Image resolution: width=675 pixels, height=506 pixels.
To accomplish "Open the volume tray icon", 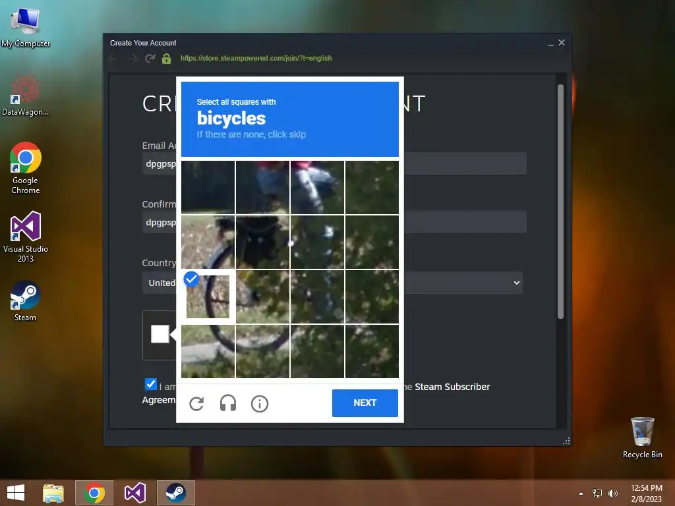I will [x=612, y=493].
